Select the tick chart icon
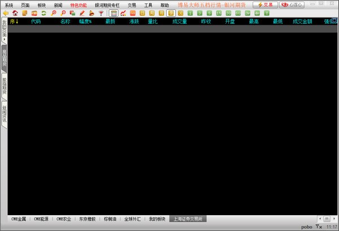339x231 pixels. tap(133, 13)
